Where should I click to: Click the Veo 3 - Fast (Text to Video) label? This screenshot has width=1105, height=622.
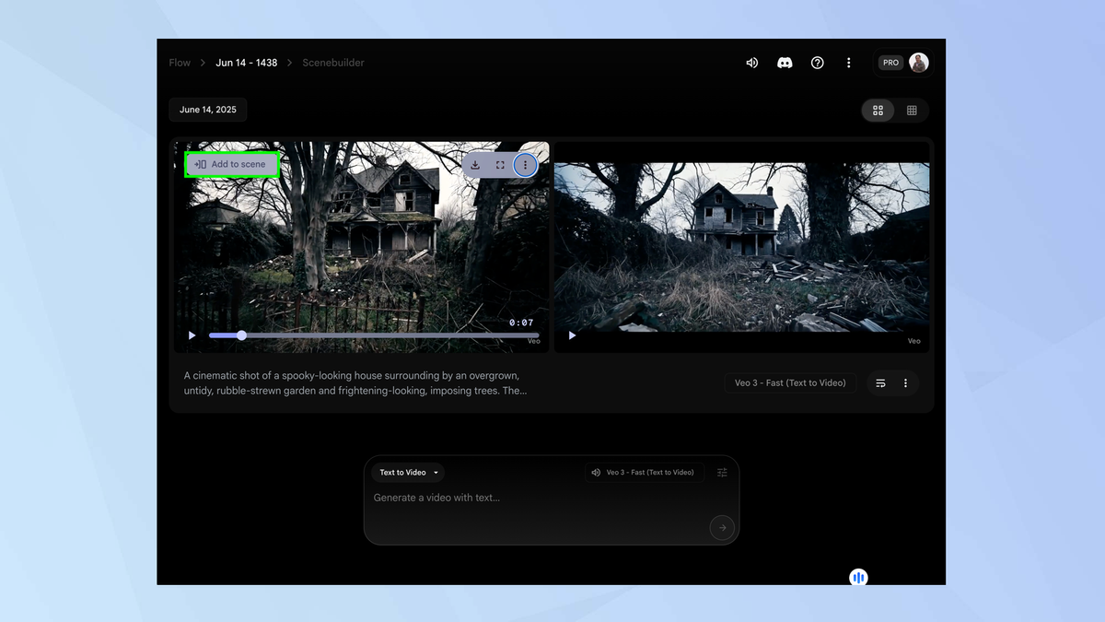[790, 383]
